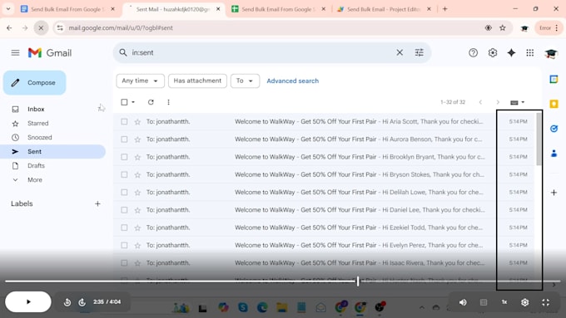
Task: Go back in browser history
Action: (9, 27)
